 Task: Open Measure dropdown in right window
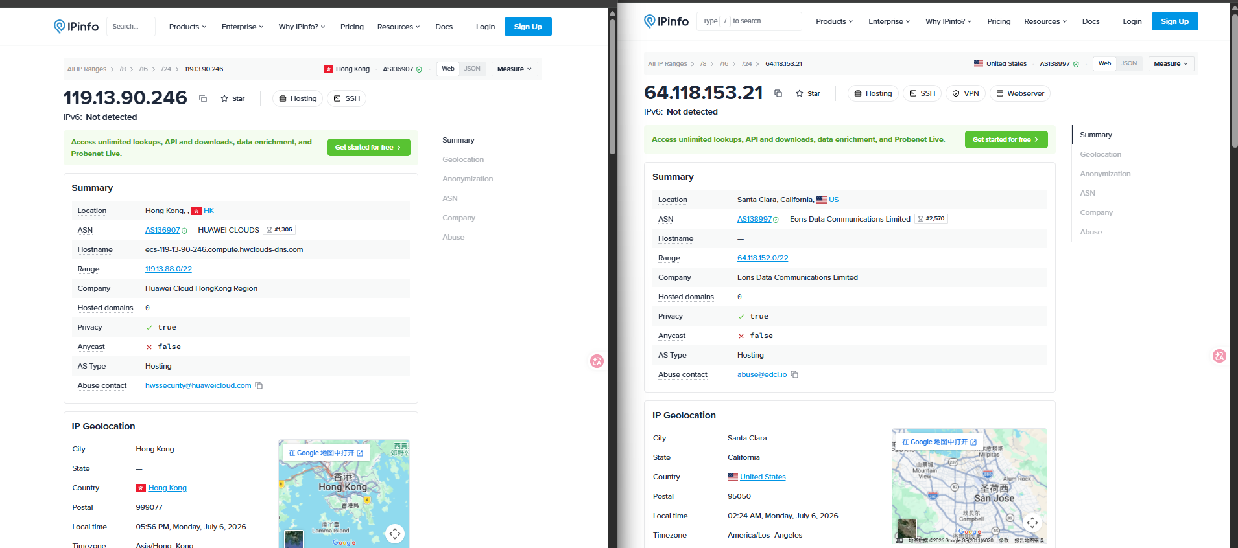[1171, 63]
